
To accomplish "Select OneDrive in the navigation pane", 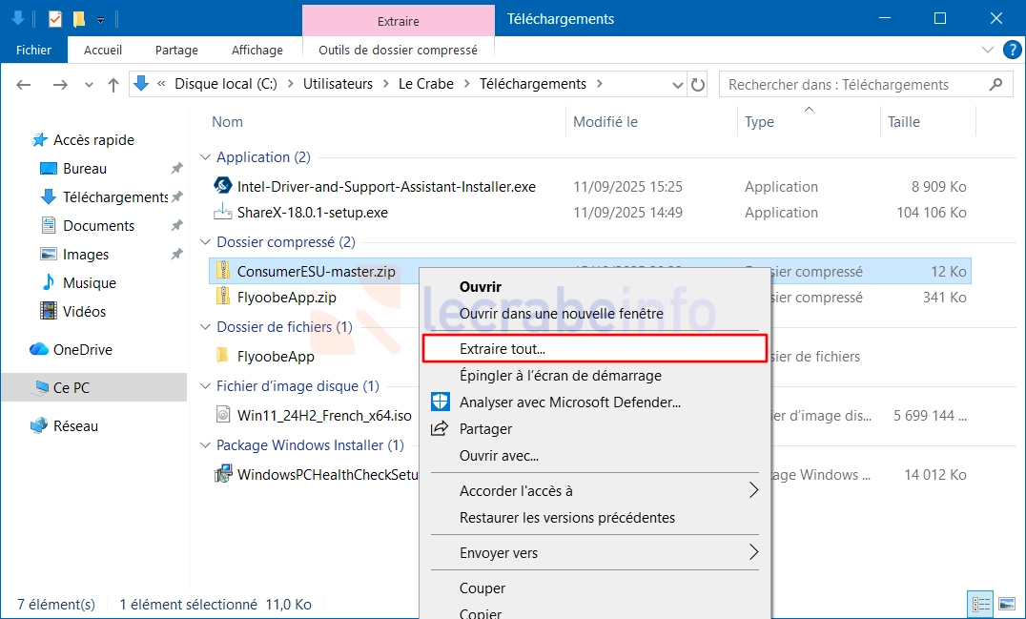I will pos(82,350).
